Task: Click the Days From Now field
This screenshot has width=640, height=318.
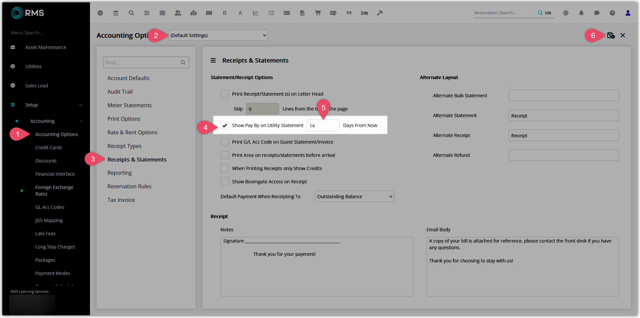Action: 323,125
